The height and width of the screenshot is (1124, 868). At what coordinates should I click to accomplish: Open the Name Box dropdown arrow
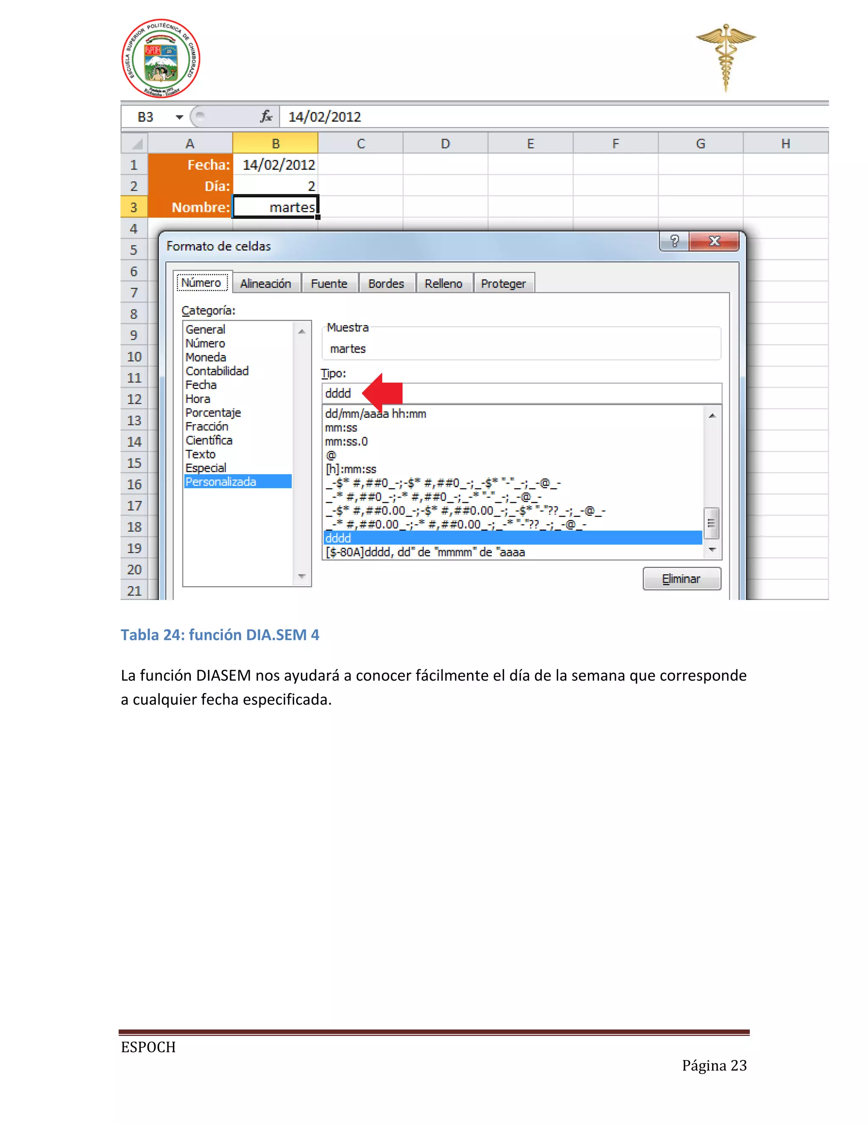coord(179,117)
